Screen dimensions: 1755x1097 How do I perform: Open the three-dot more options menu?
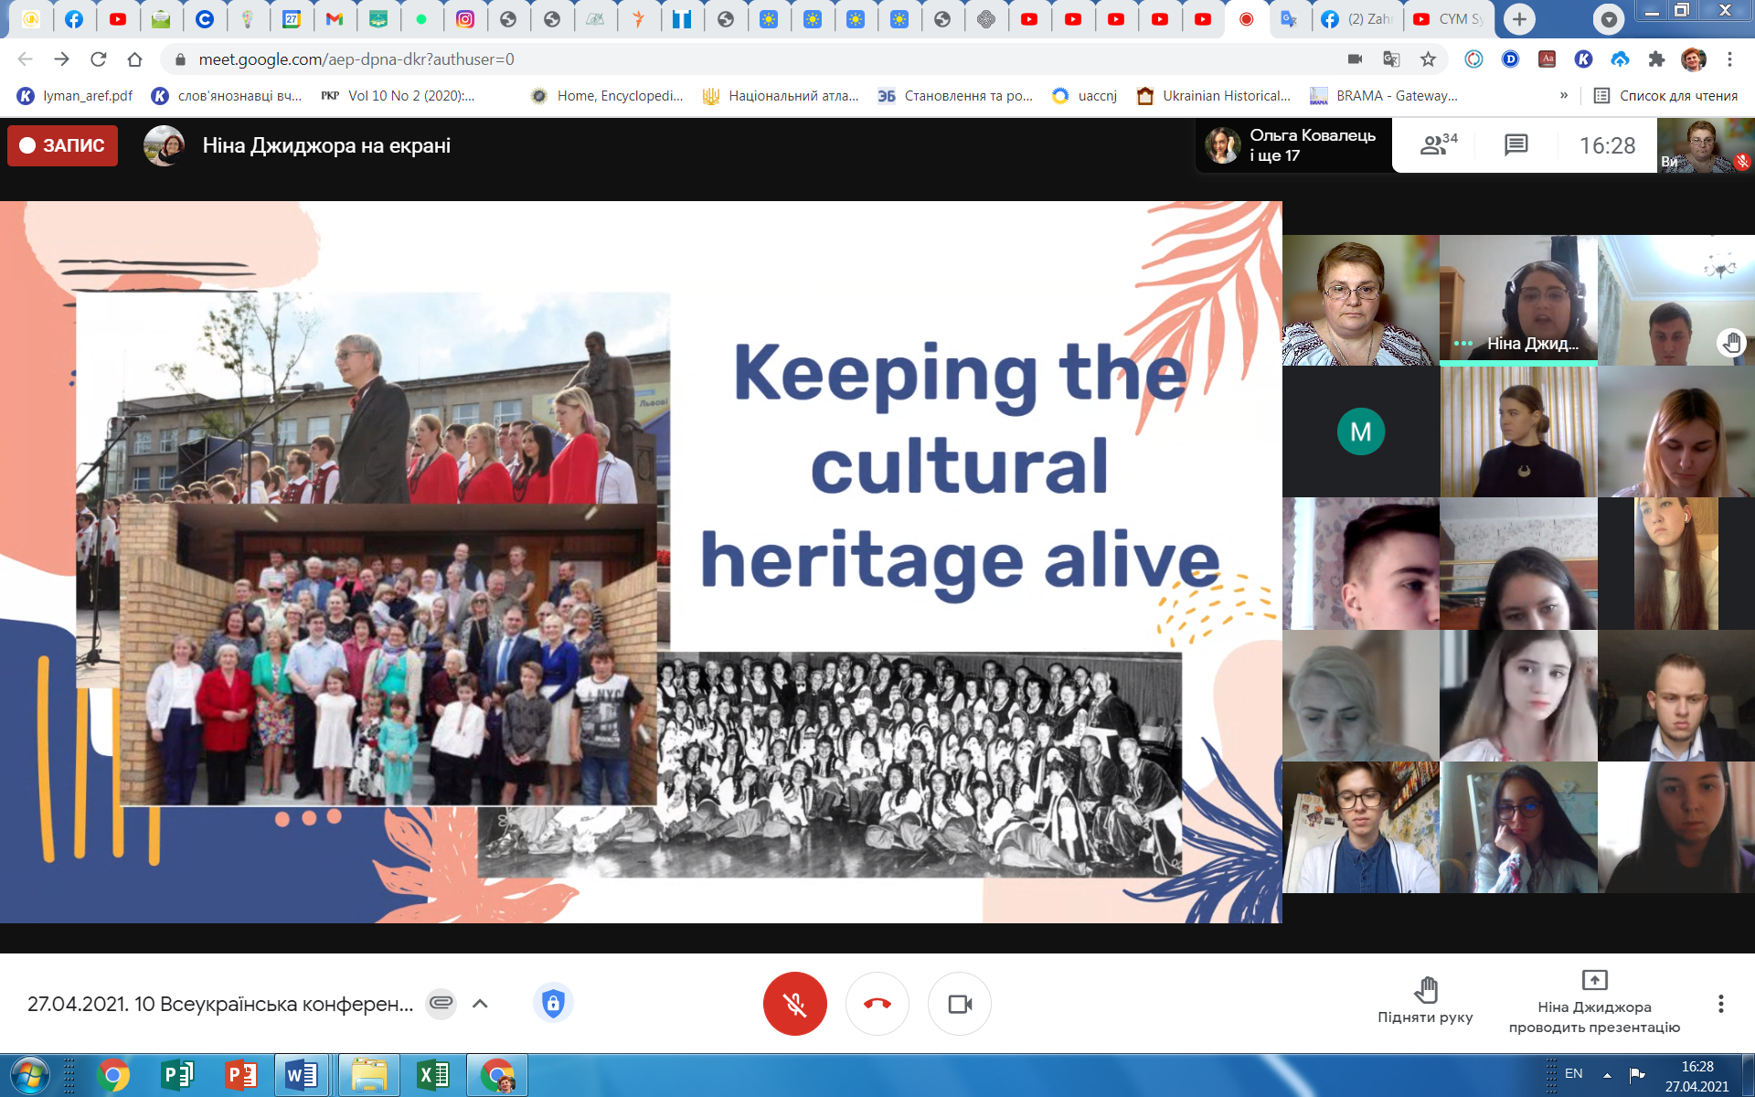pyautogui.click(x=1720, y=1004)
